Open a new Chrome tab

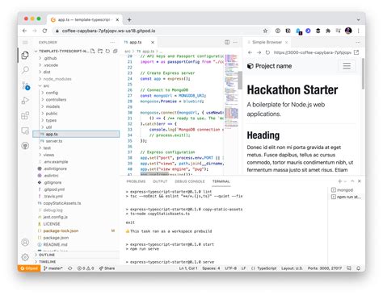click(129, 19)
